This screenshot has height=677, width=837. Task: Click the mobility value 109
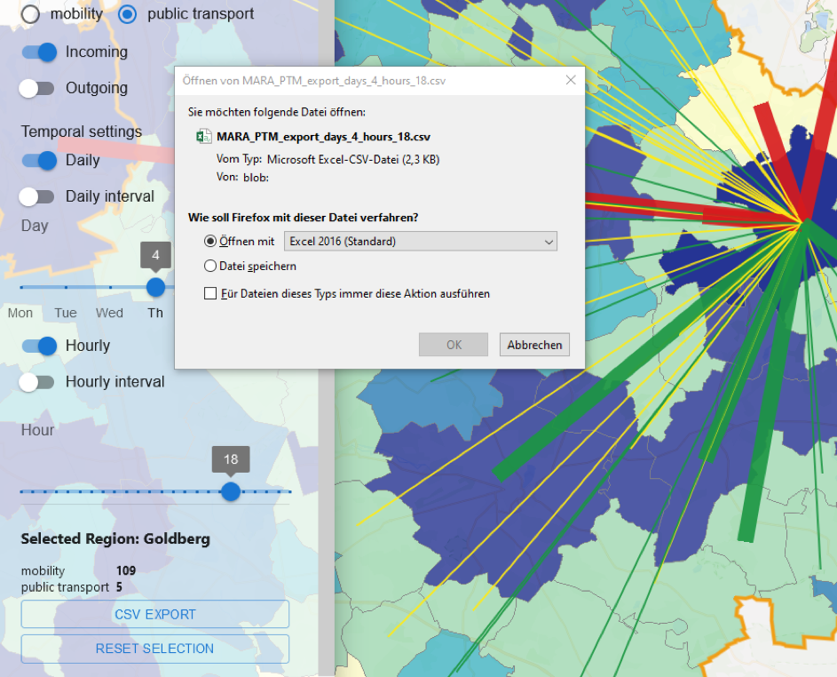[126, 570]
